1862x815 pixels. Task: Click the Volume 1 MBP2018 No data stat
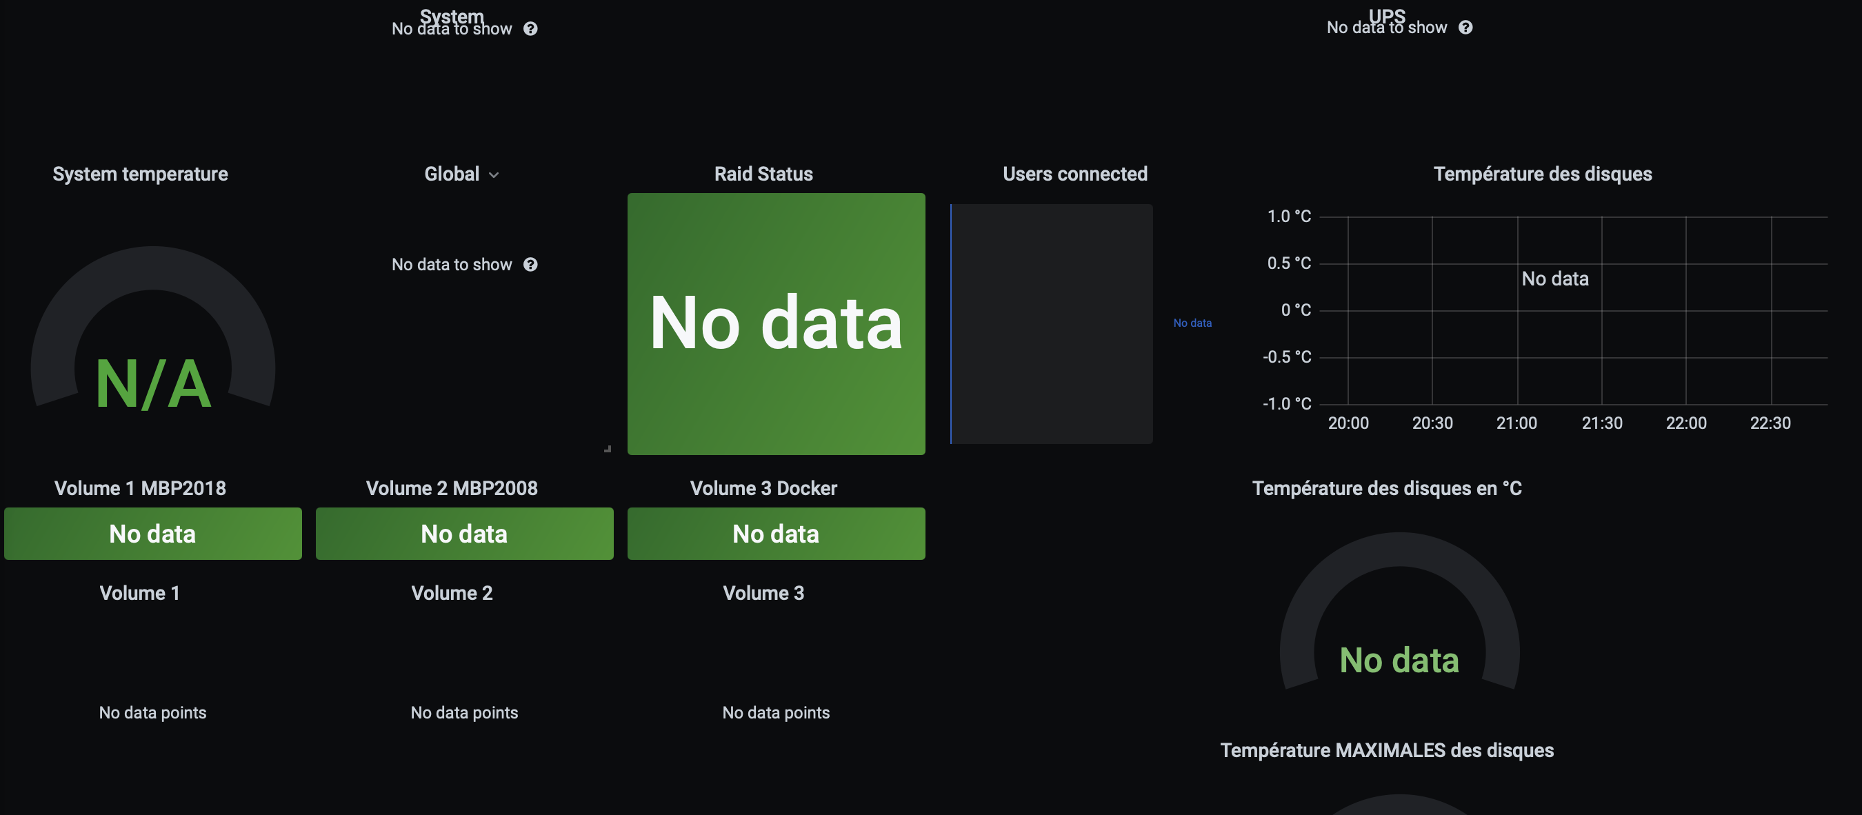click(x=152, y=533)
